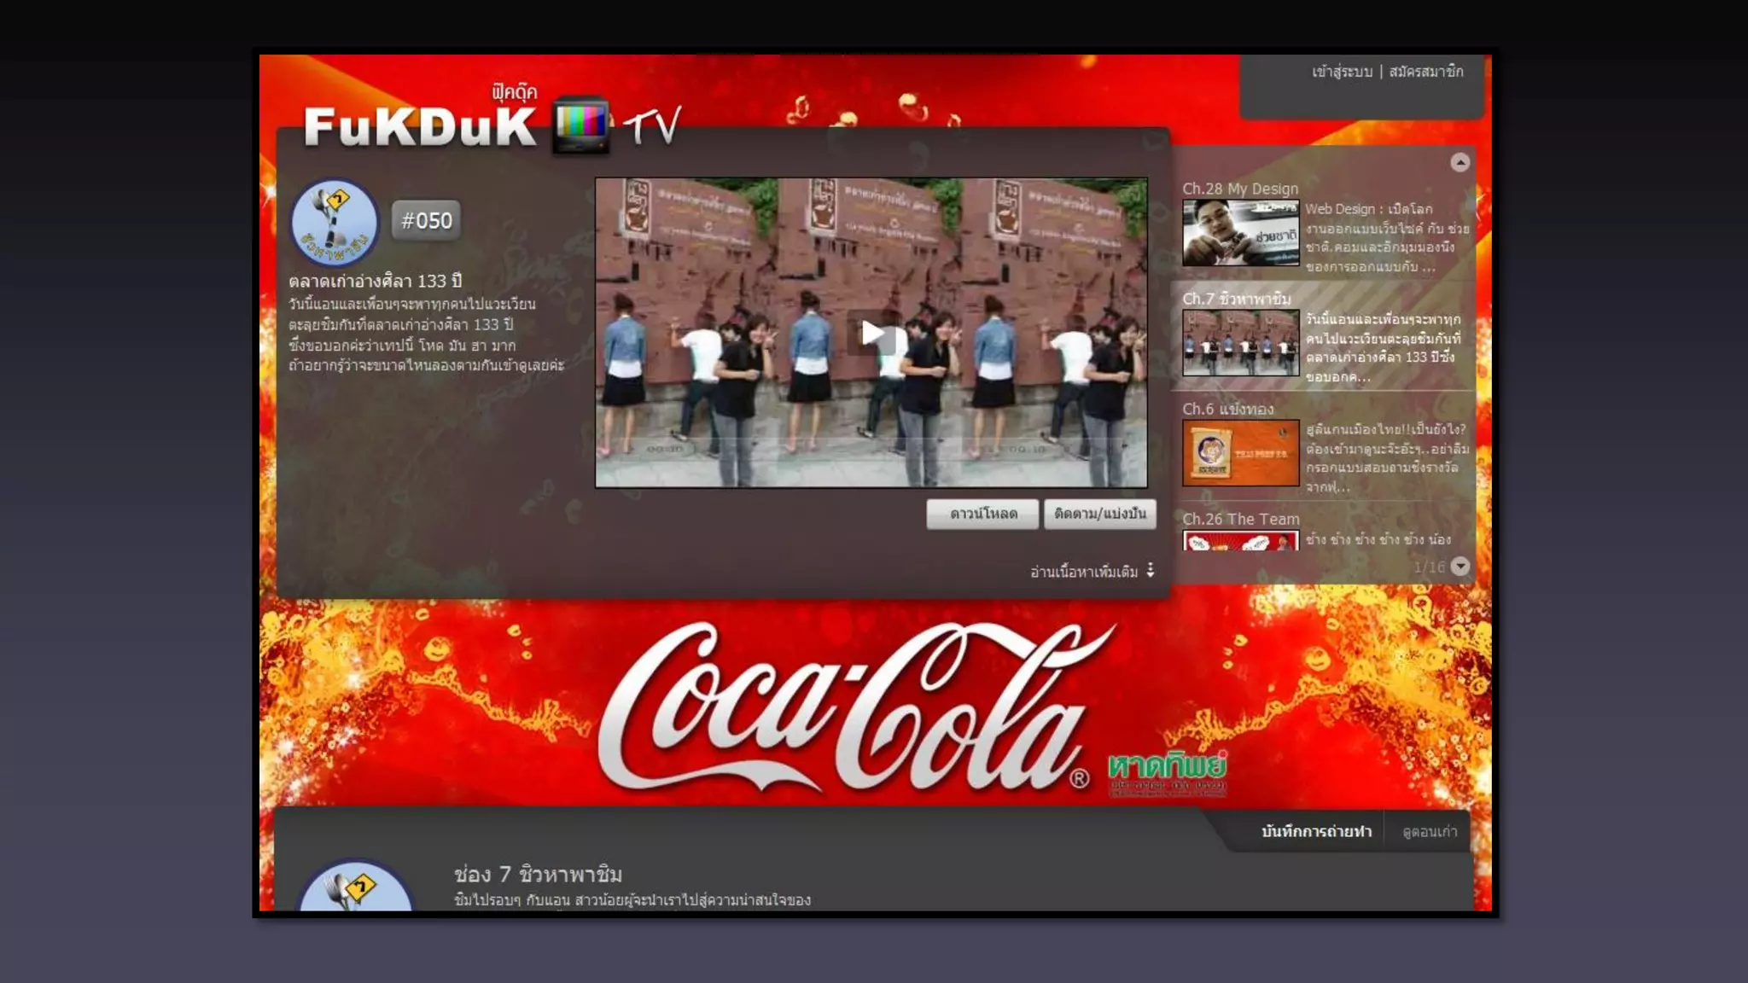Click the ติดตาม/แบ่งปัน share button
This screenshot has width=1748, height=983.
click(x=1099, y=514)
